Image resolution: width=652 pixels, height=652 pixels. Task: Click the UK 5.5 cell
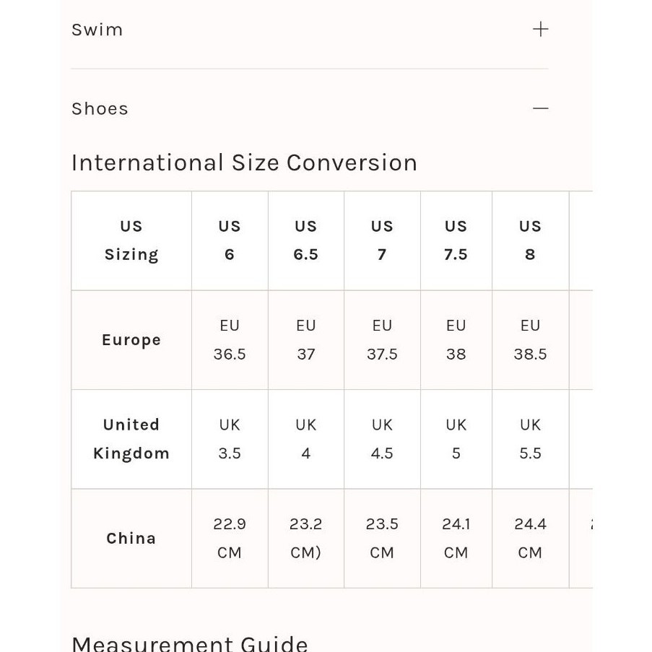click(530, 439)
